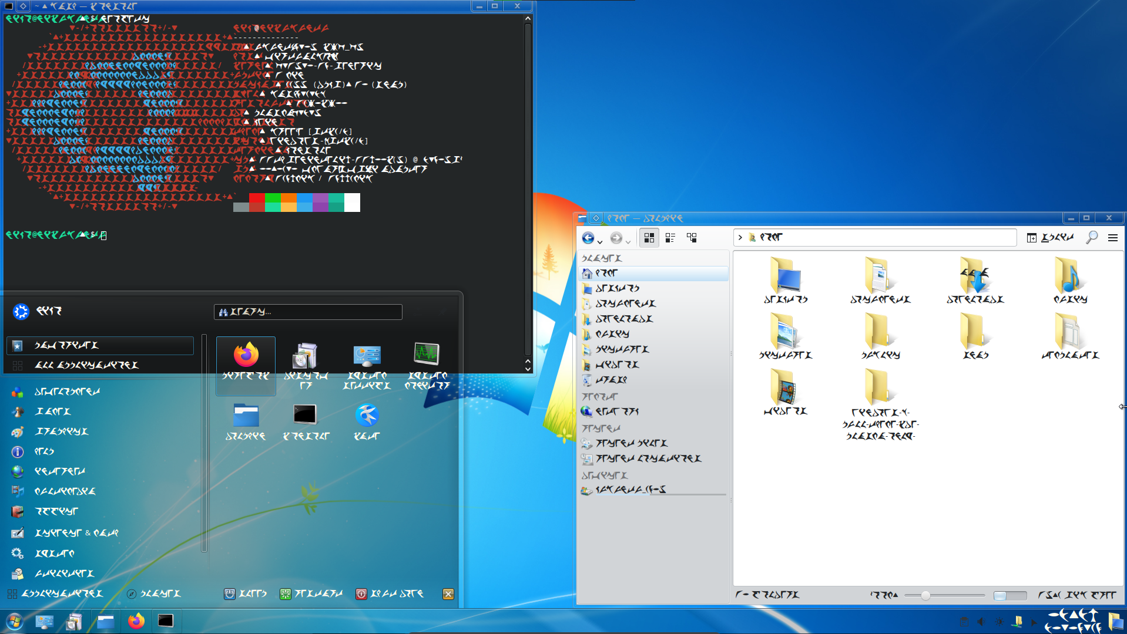Select Trash in the file manager sidebar
Screen dimensions: 1127x634
611,380
